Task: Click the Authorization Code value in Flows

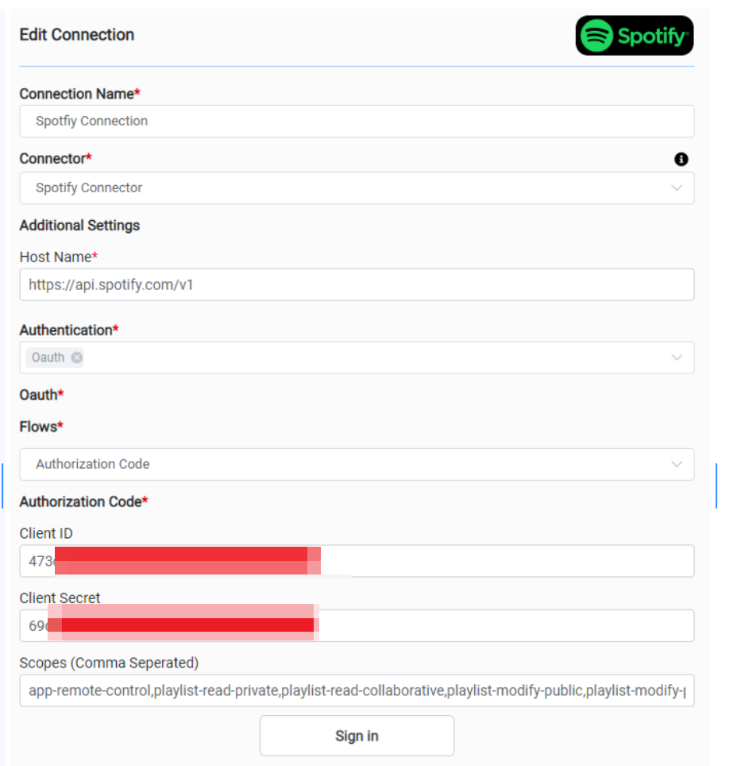Action: click(93, 464)
